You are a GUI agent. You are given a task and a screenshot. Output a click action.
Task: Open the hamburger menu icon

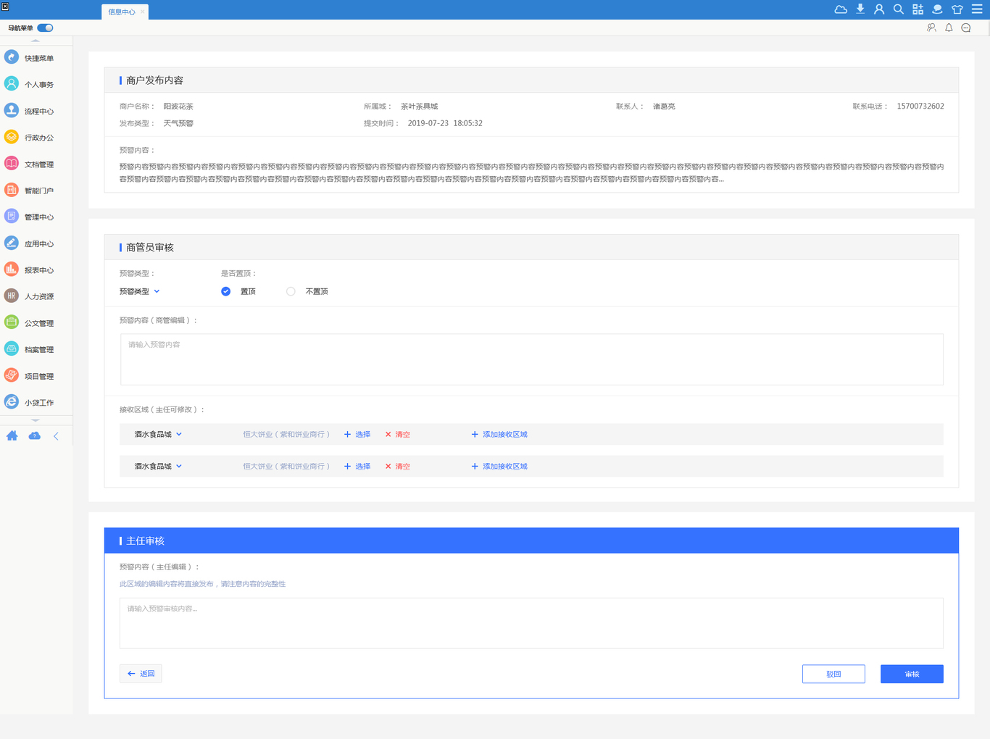pos(977,9)
